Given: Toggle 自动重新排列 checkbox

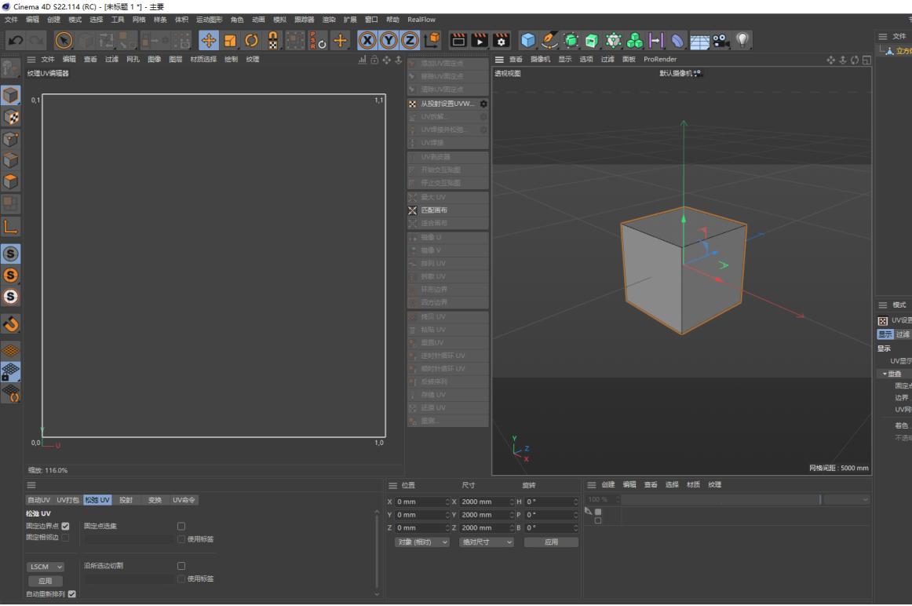Looking at the screenshot, I should pyautogui.click(x=72, y=594).
